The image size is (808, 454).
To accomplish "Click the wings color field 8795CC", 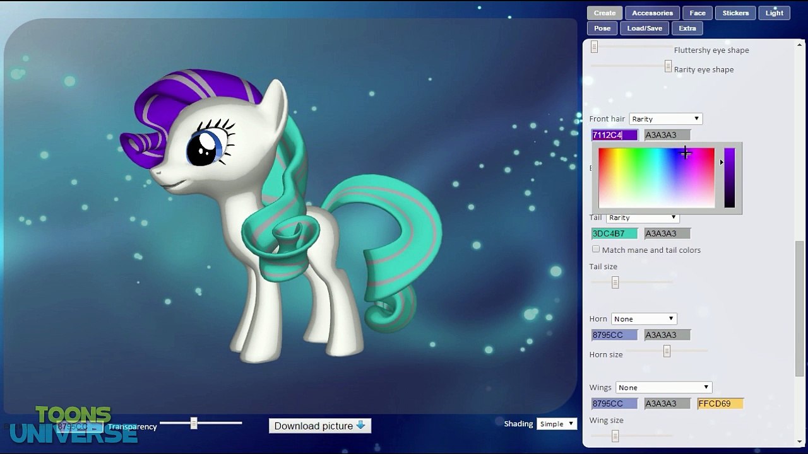I will (614, 404).
